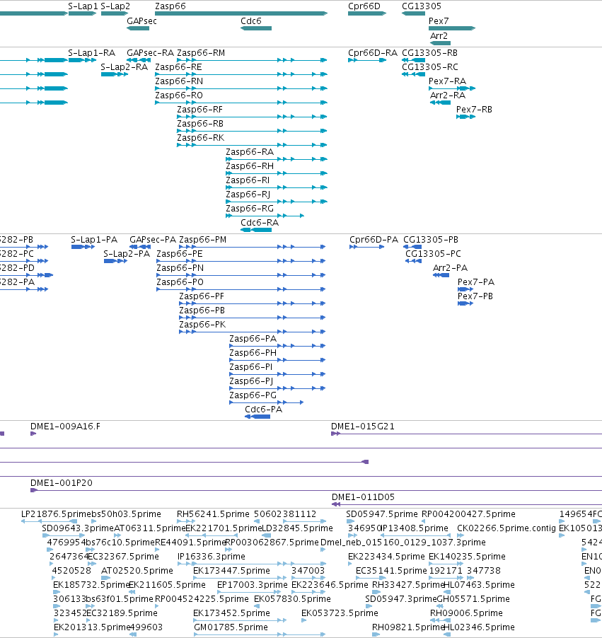Click protein Cpr66D-PA
Screen dimensions: 602x638
[x=366, y=247]
